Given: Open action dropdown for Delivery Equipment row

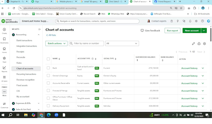Looking at the screenshot, I should point(203,106).
